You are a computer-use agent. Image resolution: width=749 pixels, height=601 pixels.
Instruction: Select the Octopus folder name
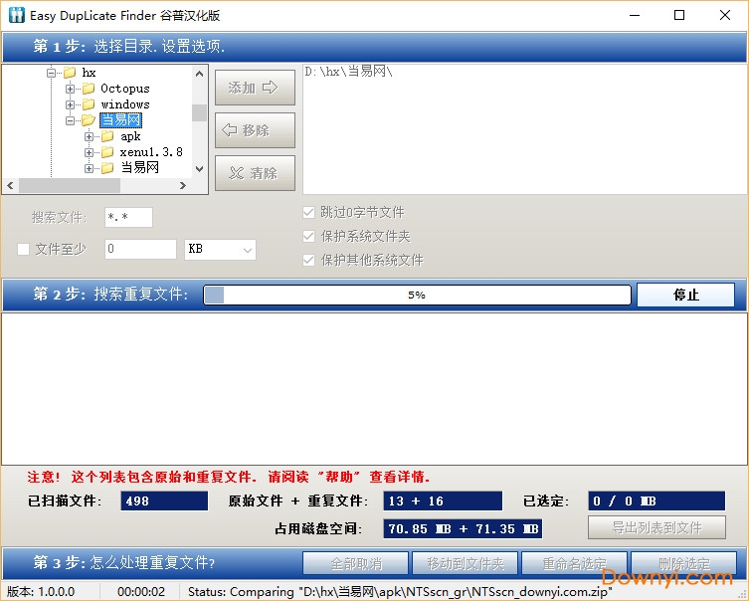tap(125, 89)
